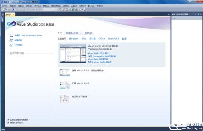The width and height of the screenshot is (203, 131).
Task: Toggle the close page after project load checkbox
Action: (x=8, y=120)
